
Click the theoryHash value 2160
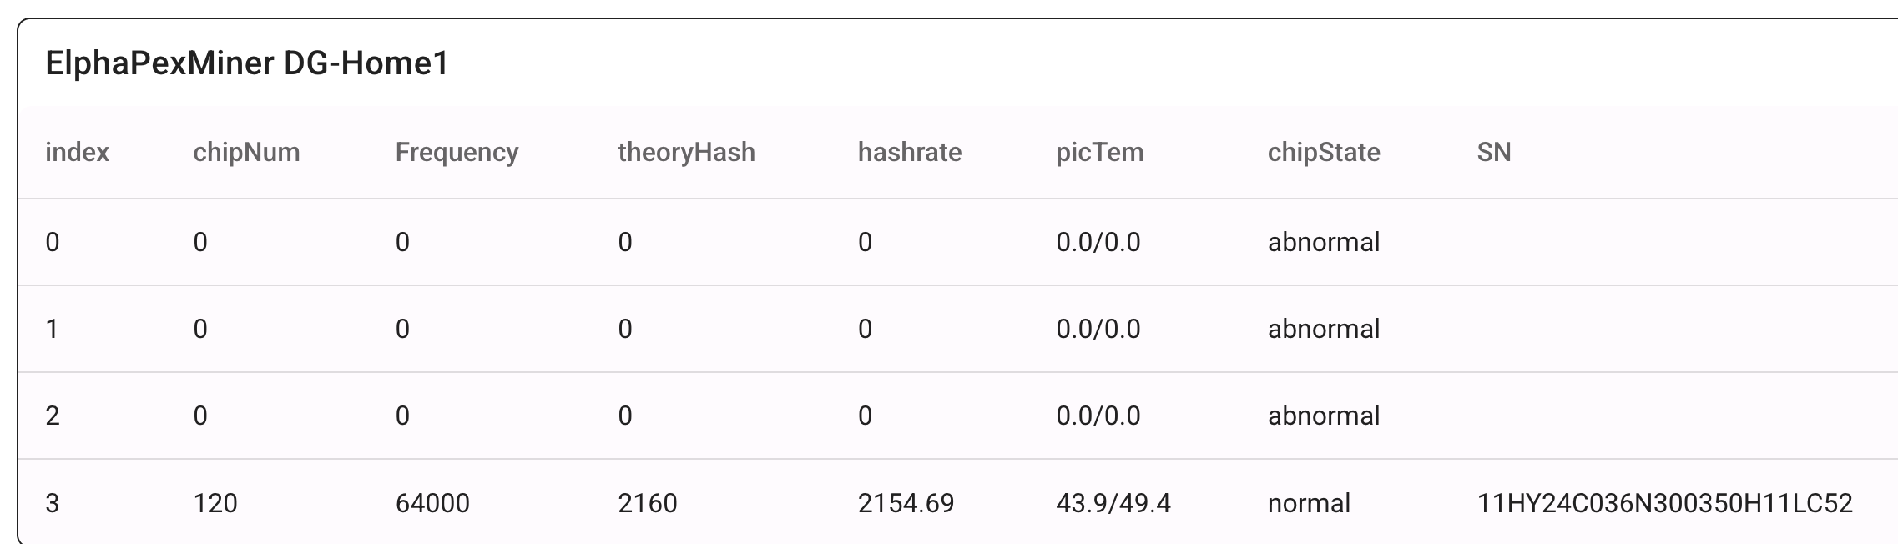(648, 503)
